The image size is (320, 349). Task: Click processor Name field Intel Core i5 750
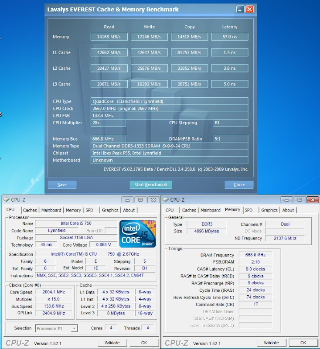pyautogui.click(x=76, y=223)
